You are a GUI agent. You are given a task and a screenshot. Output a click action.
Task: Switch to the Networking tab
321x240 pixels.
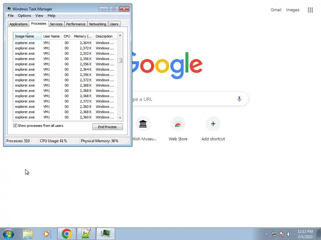(x=97, y=24)
